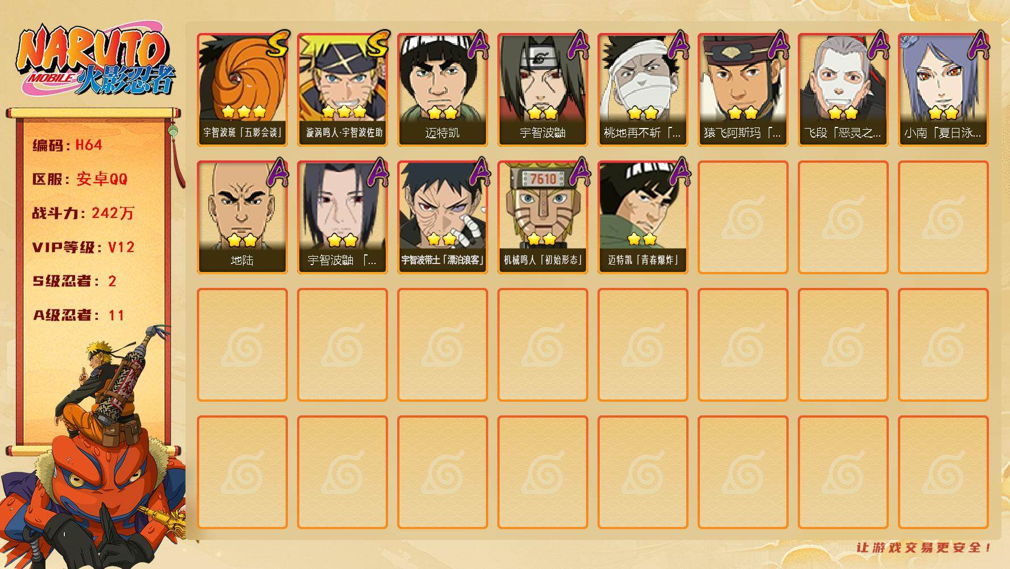
Task: Open the 宇智波带土「漂泊浪客」 card
Action: [442, 217]
